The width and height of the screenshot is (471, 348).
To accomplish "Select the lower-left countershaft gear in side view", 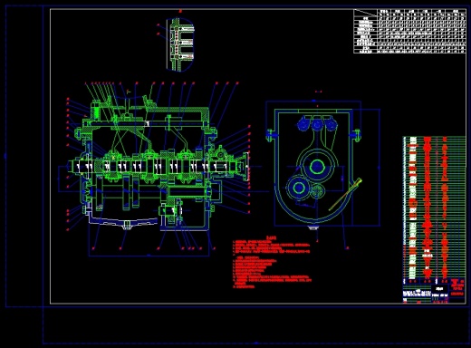I will pyautogui.click(x=299, y=188).
